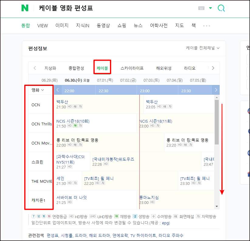Open related search 라디오 주파수
Screen dimensions: 250x241
pyautogui.click(x=170, y=236)
